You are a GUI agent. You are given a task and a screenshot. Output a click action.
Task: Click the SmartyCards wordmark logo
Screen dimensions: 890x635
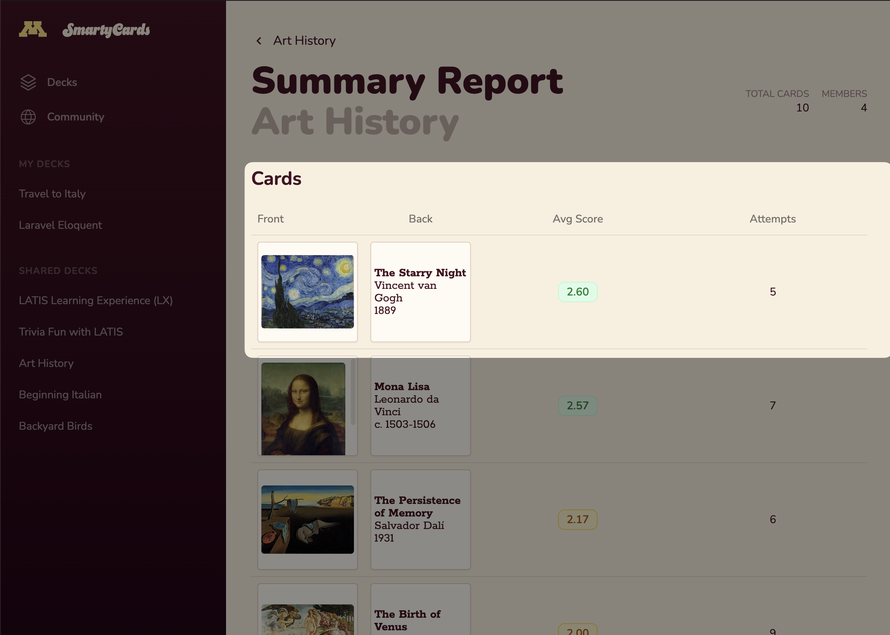(x=106, y=30)
